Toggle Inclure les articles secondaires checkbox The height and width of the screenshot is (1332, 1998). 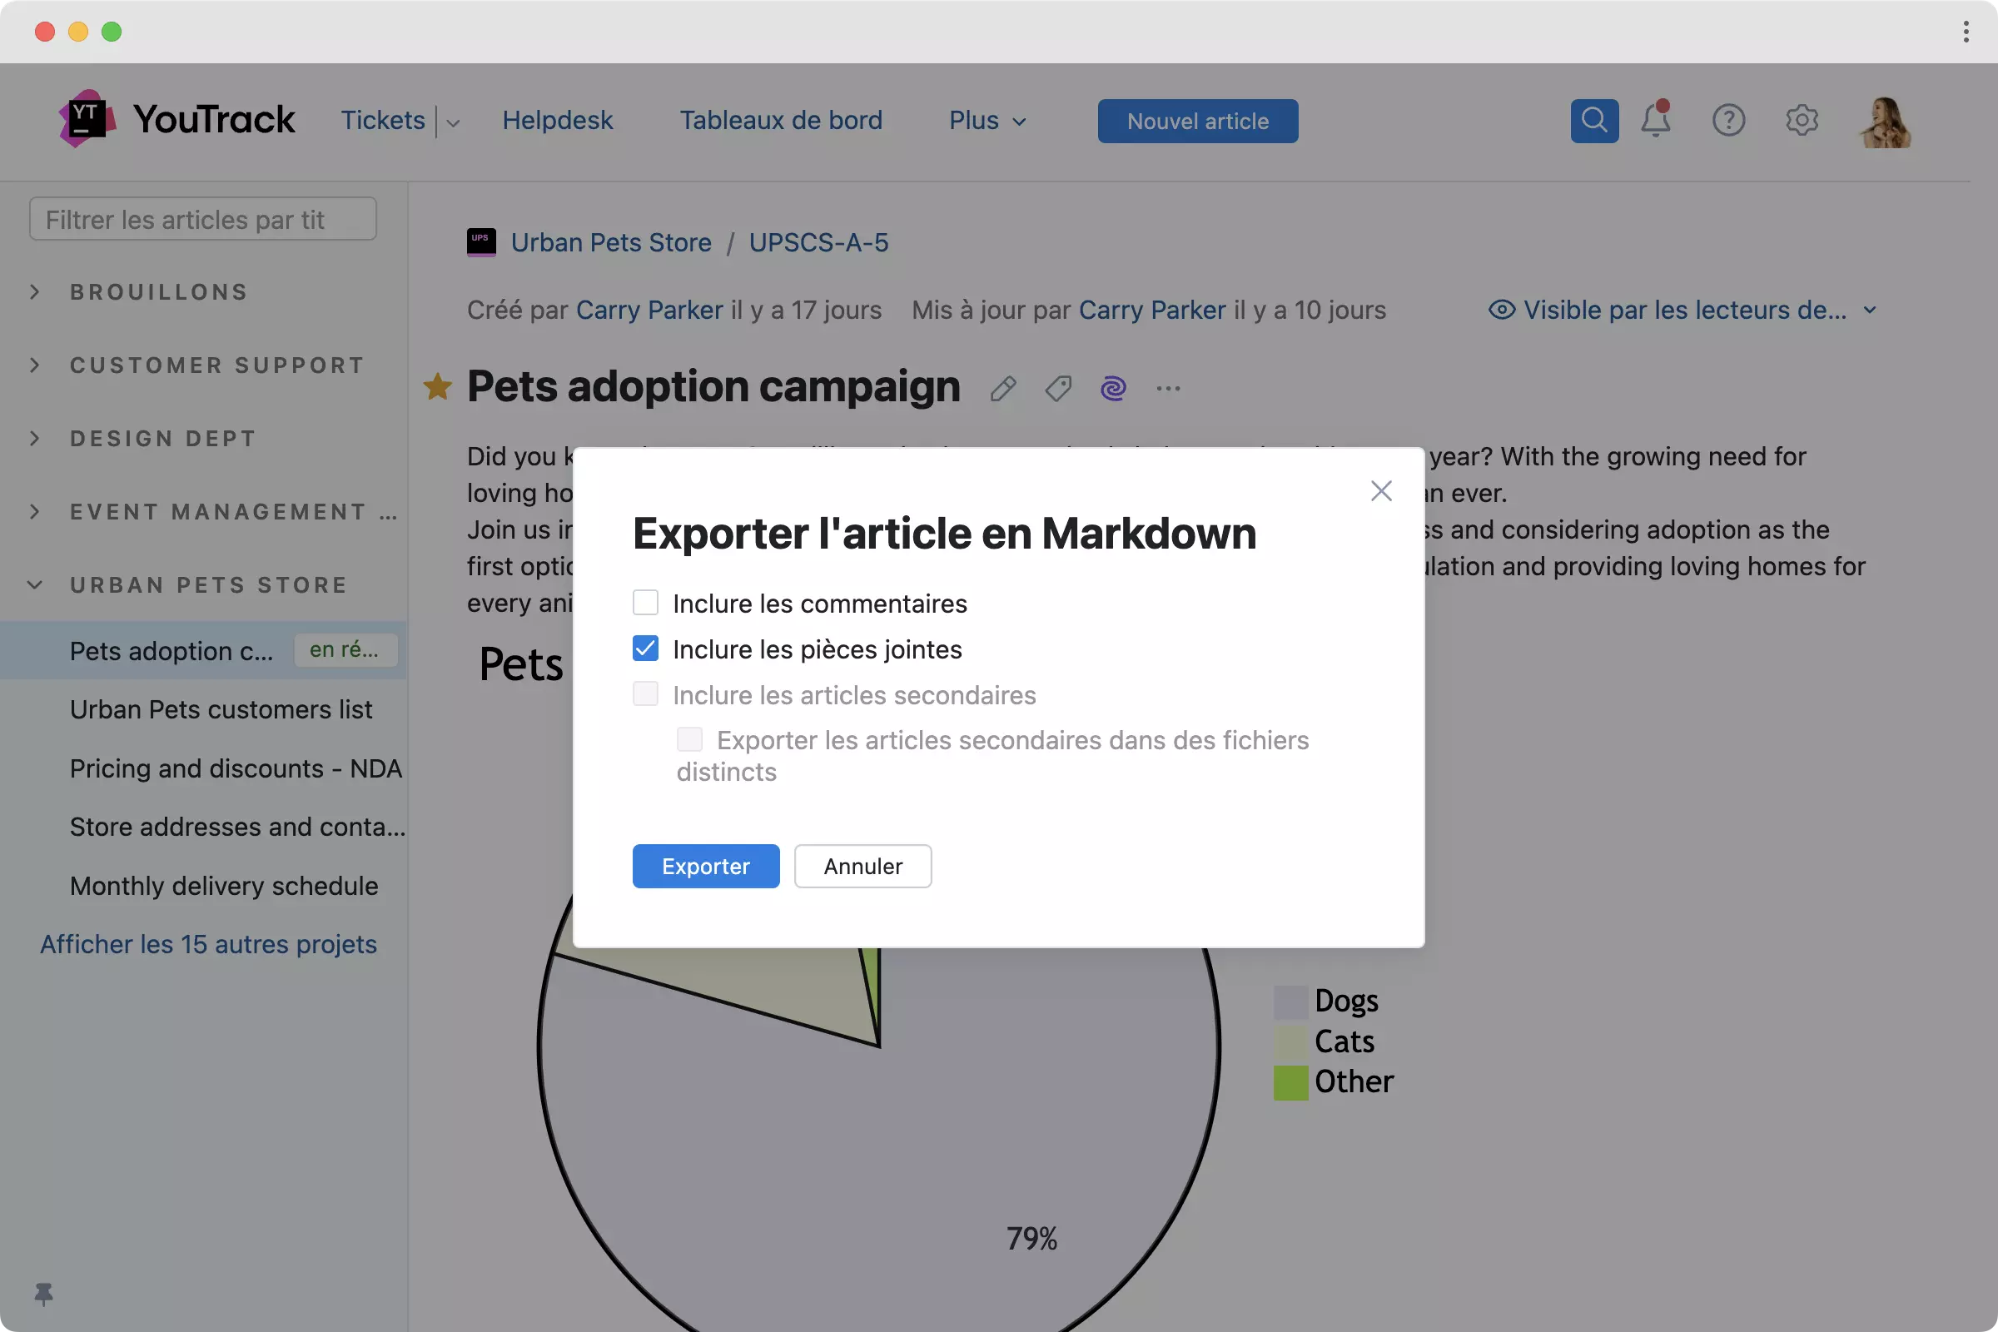(646, 695)
